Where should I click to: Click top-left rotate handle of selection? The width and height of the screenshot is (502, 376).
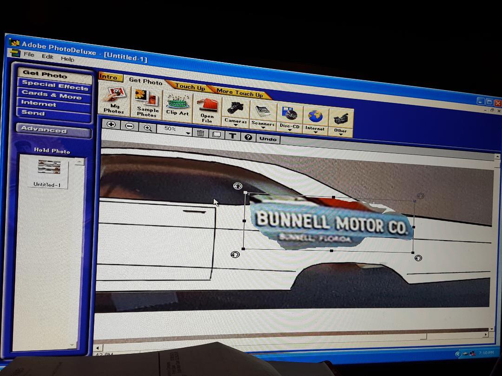237,186
